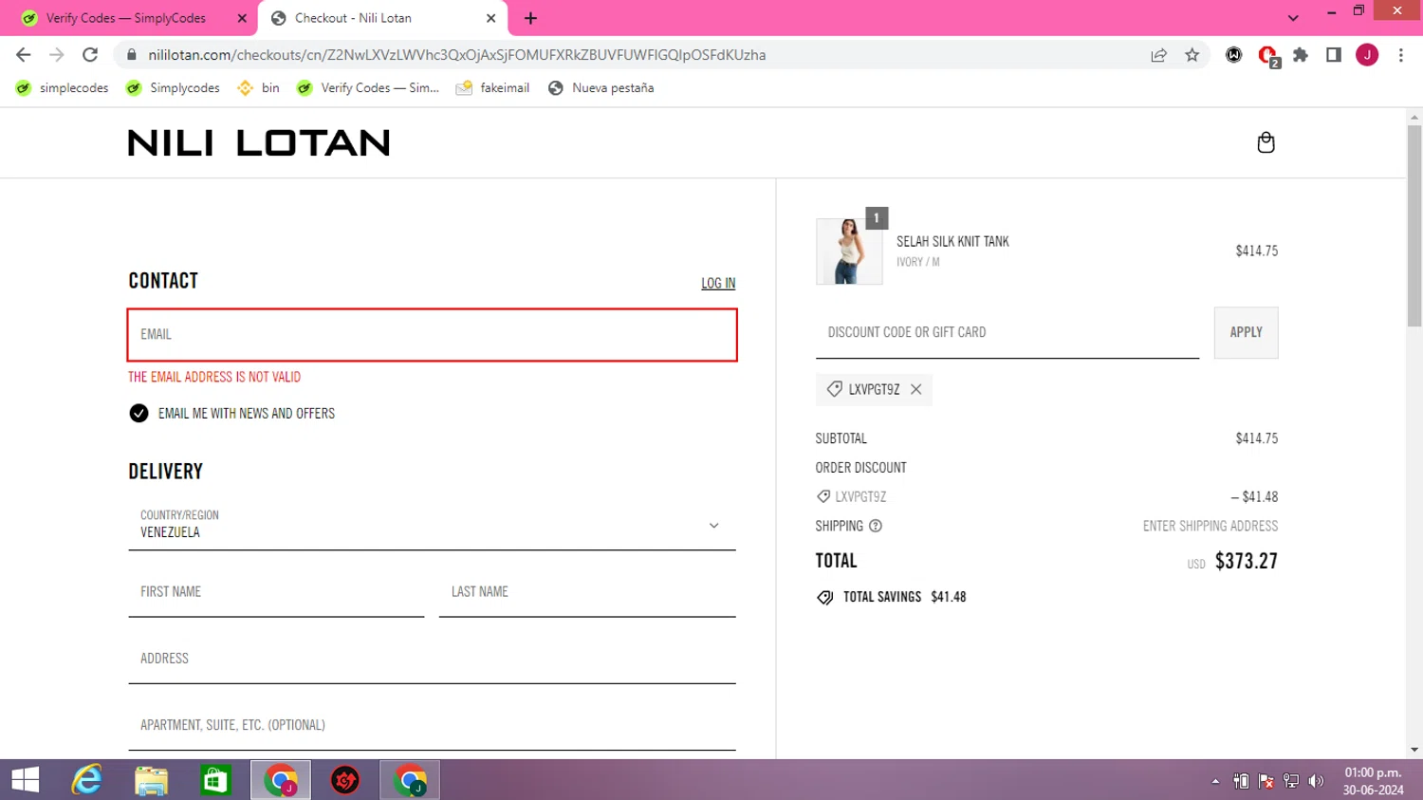The width and height of the screenshot is (1423, 800).
Task: Open Chrome side panel
Action: point(1334,55)
